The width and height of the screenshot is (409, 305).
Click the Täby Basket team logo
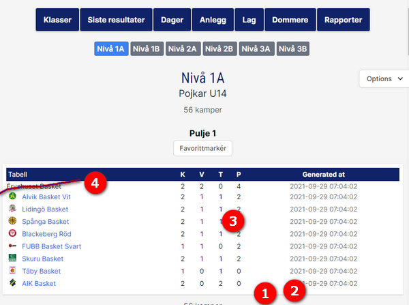click(12, 270)
